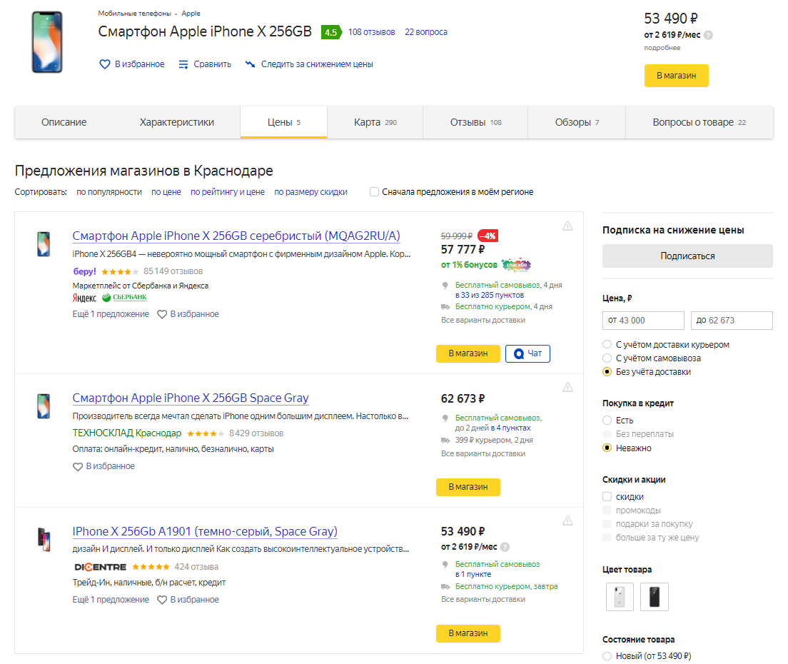This screenshot has width=788, height=664.
Task: Open the main iPhone X product image
Action: [47, 42]
